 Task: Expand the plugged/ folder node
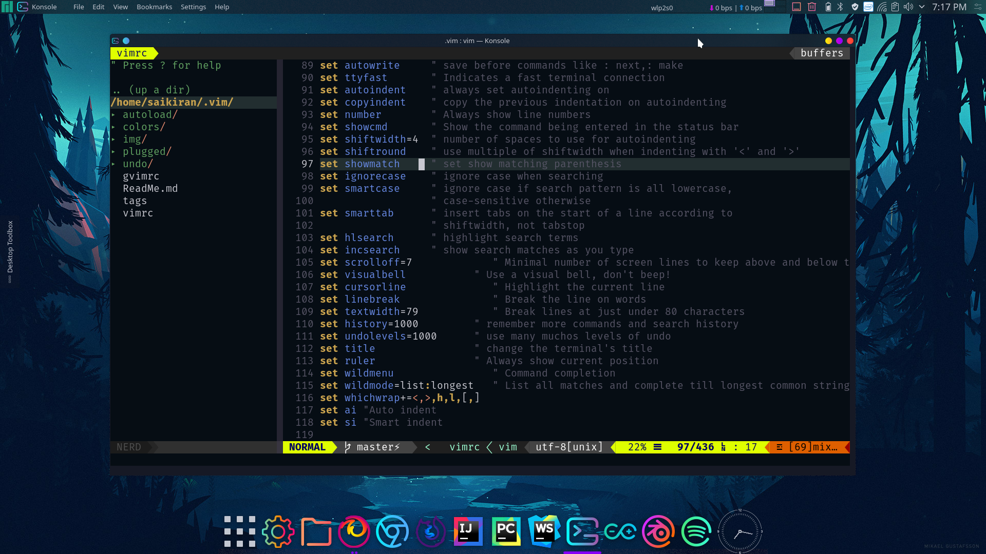point(113,152)
